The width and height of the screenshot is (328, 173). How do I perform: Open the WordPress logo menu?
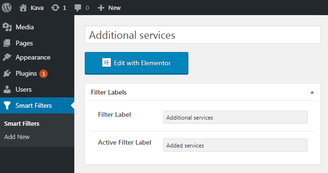[7, 8]
